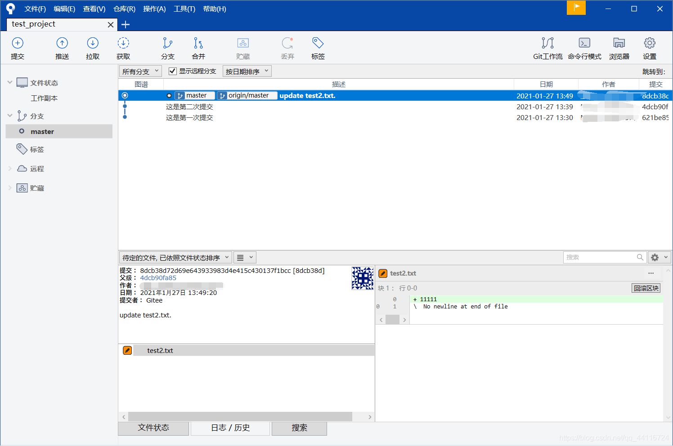Click the Push (推送) toolbar icon

click(62, 43)
